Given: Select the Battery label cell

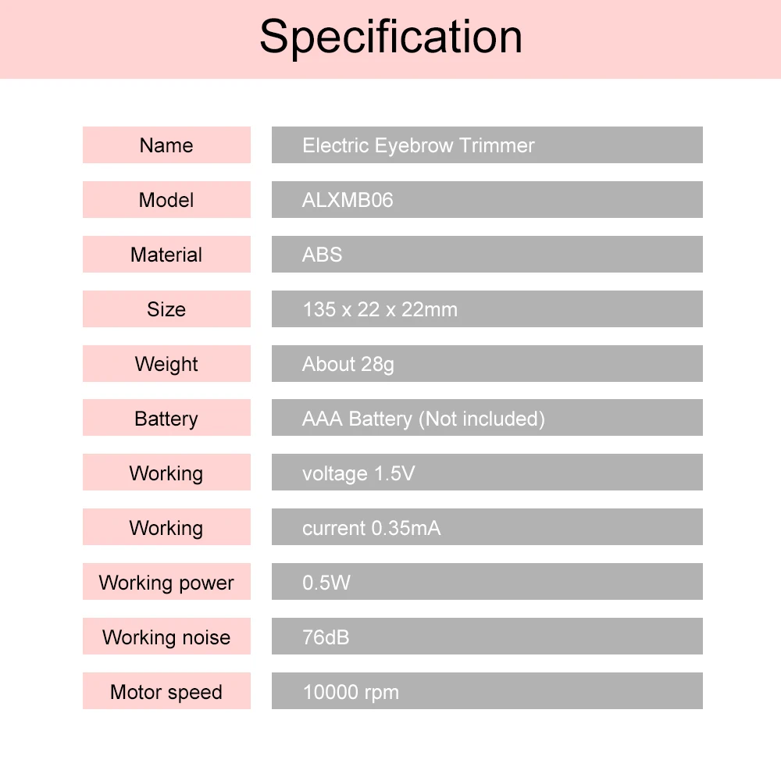Looking at the screenshot, I should (166, 419).
